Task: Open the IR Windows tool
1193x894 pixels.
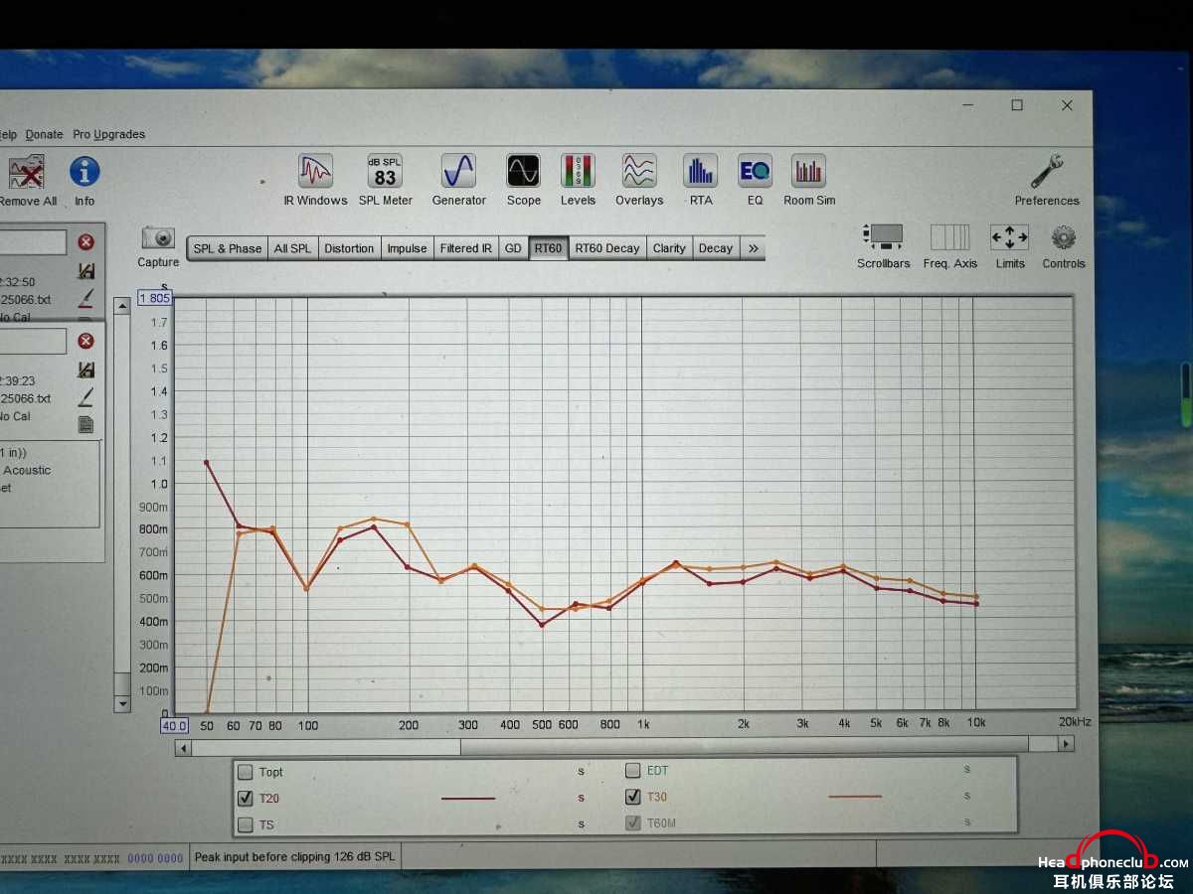Action: tap(315, 180)
